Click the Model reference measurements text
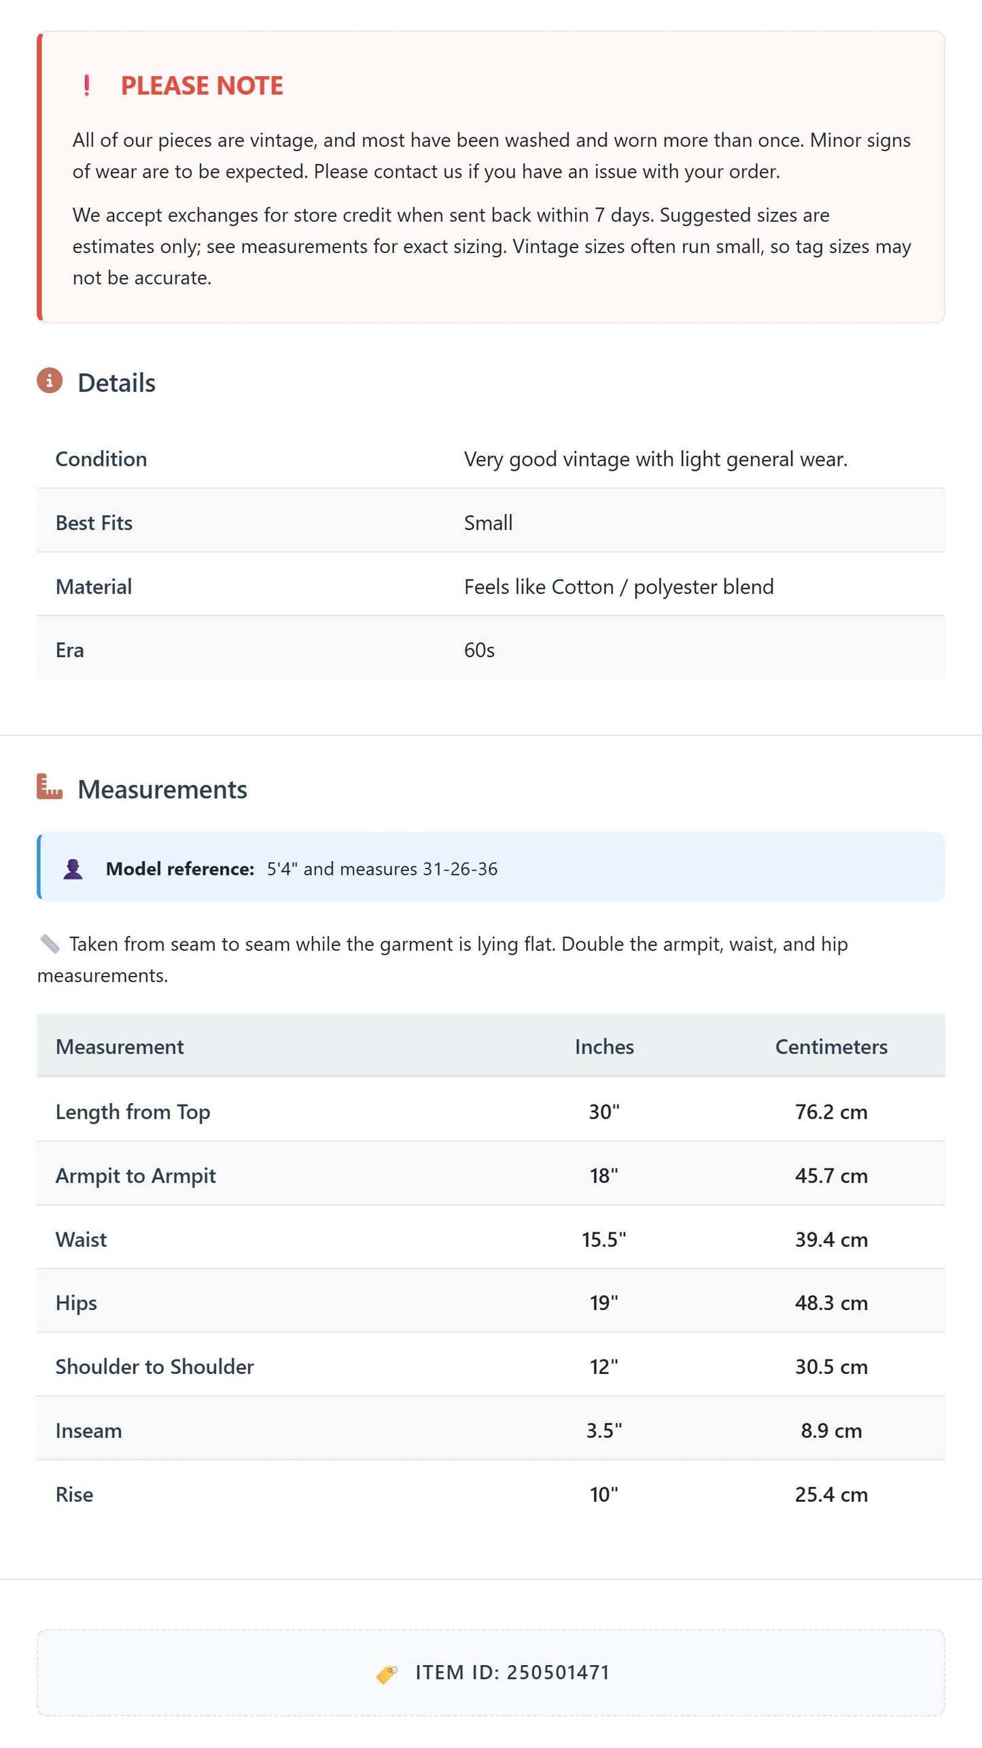 coord(382,869)
